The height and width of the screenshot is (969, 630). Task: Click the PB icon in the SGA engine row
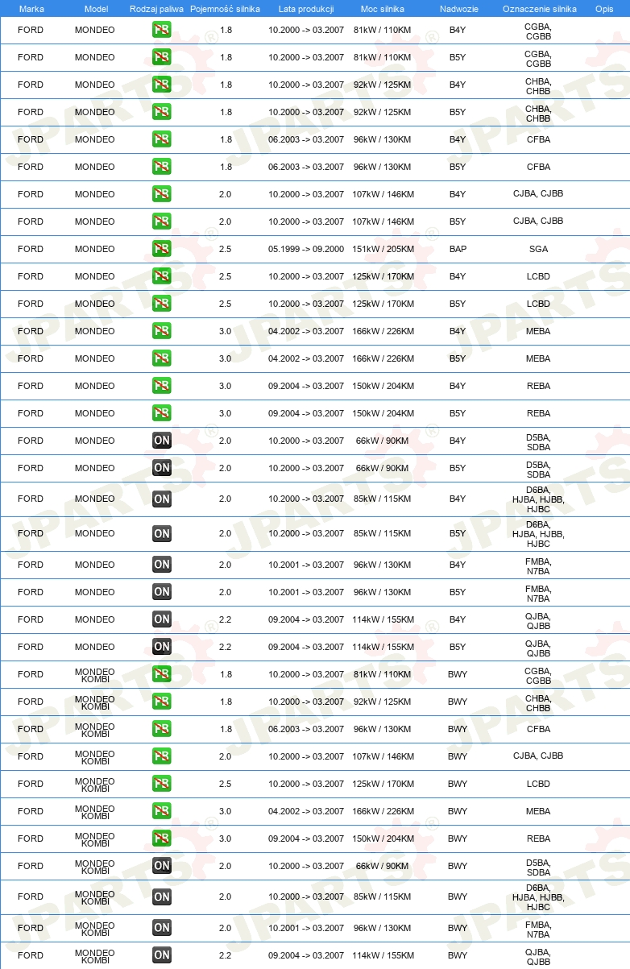click(162, 250)
